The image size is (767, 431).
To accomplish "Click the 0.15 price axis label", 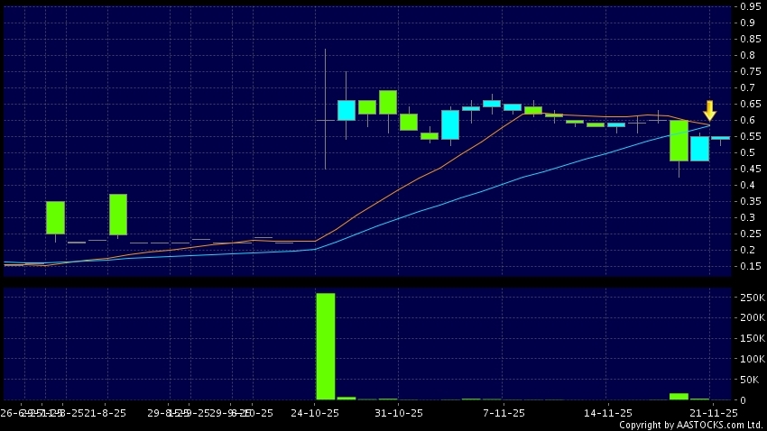I will pos(748,266).
